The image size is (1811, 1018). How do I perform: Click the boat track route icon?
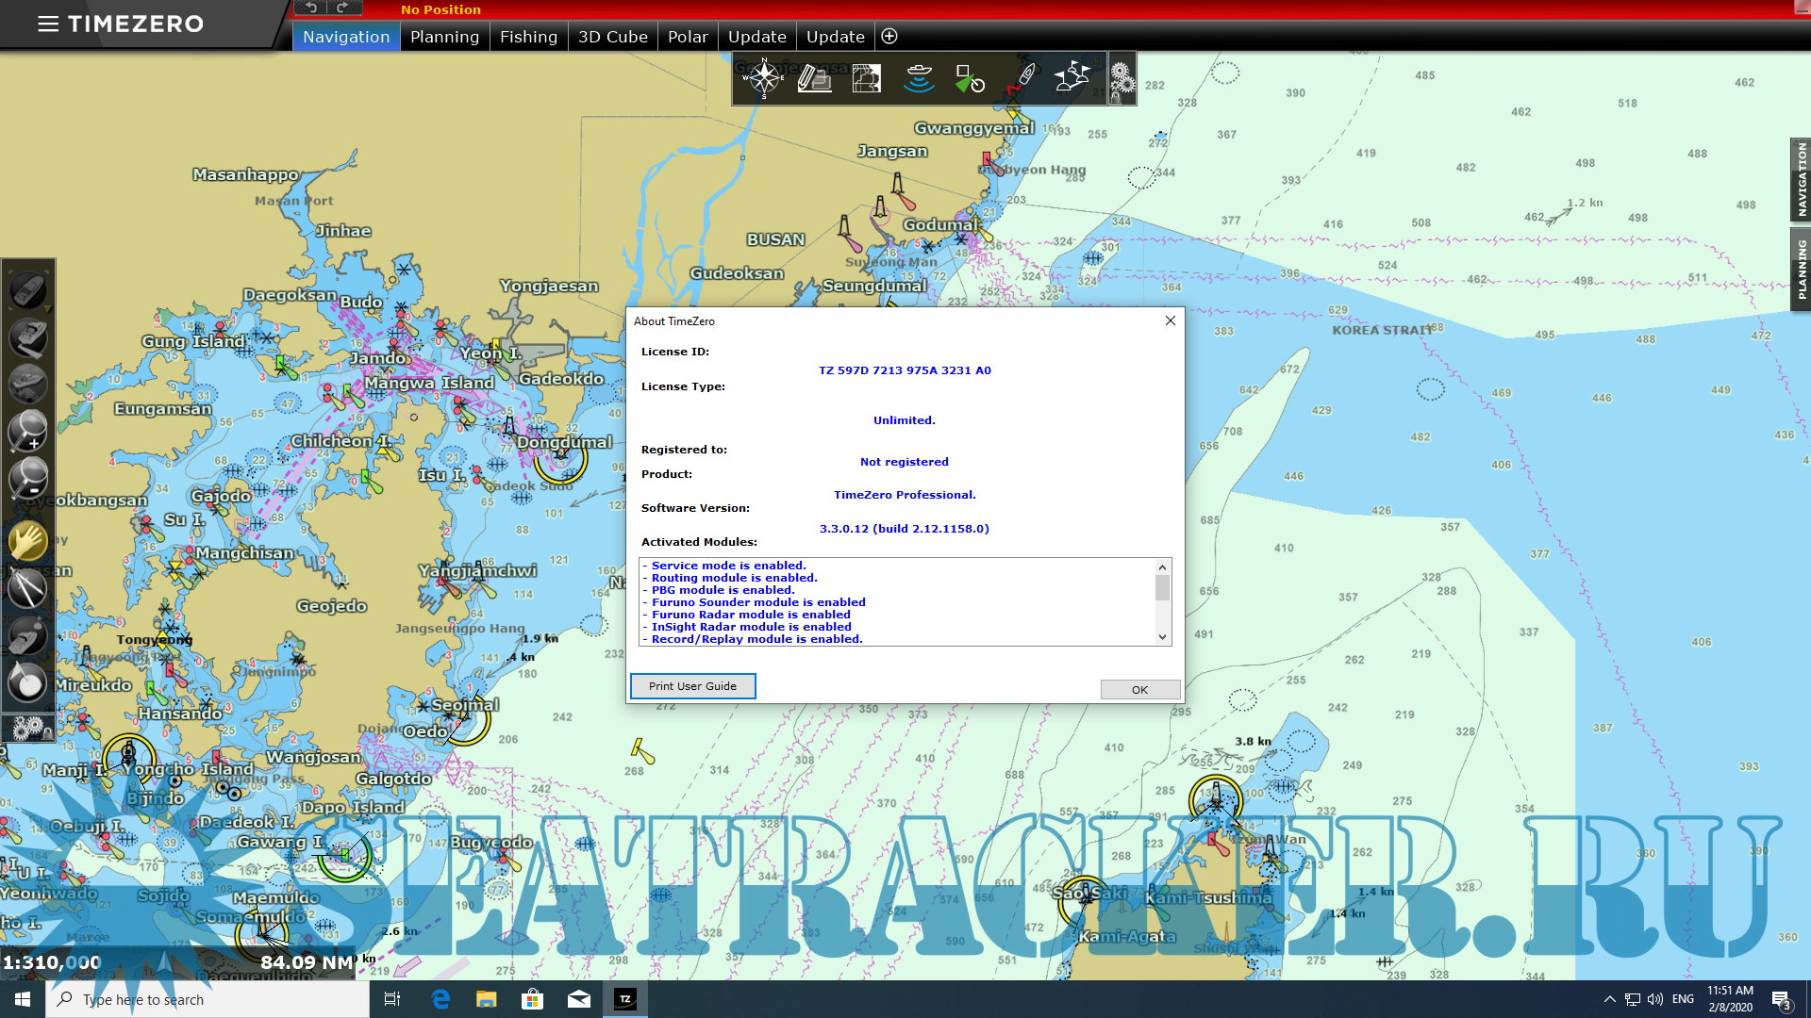(1022, 78)
